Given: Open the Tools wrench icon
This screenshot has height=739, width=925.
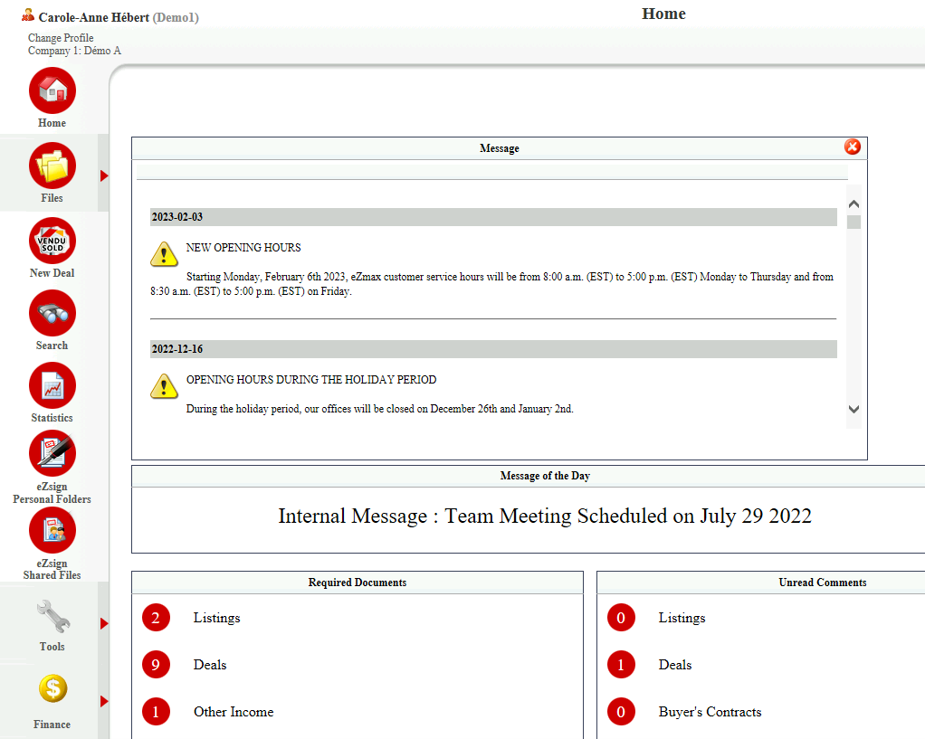Looking at the screenshot, I should 53,616.
